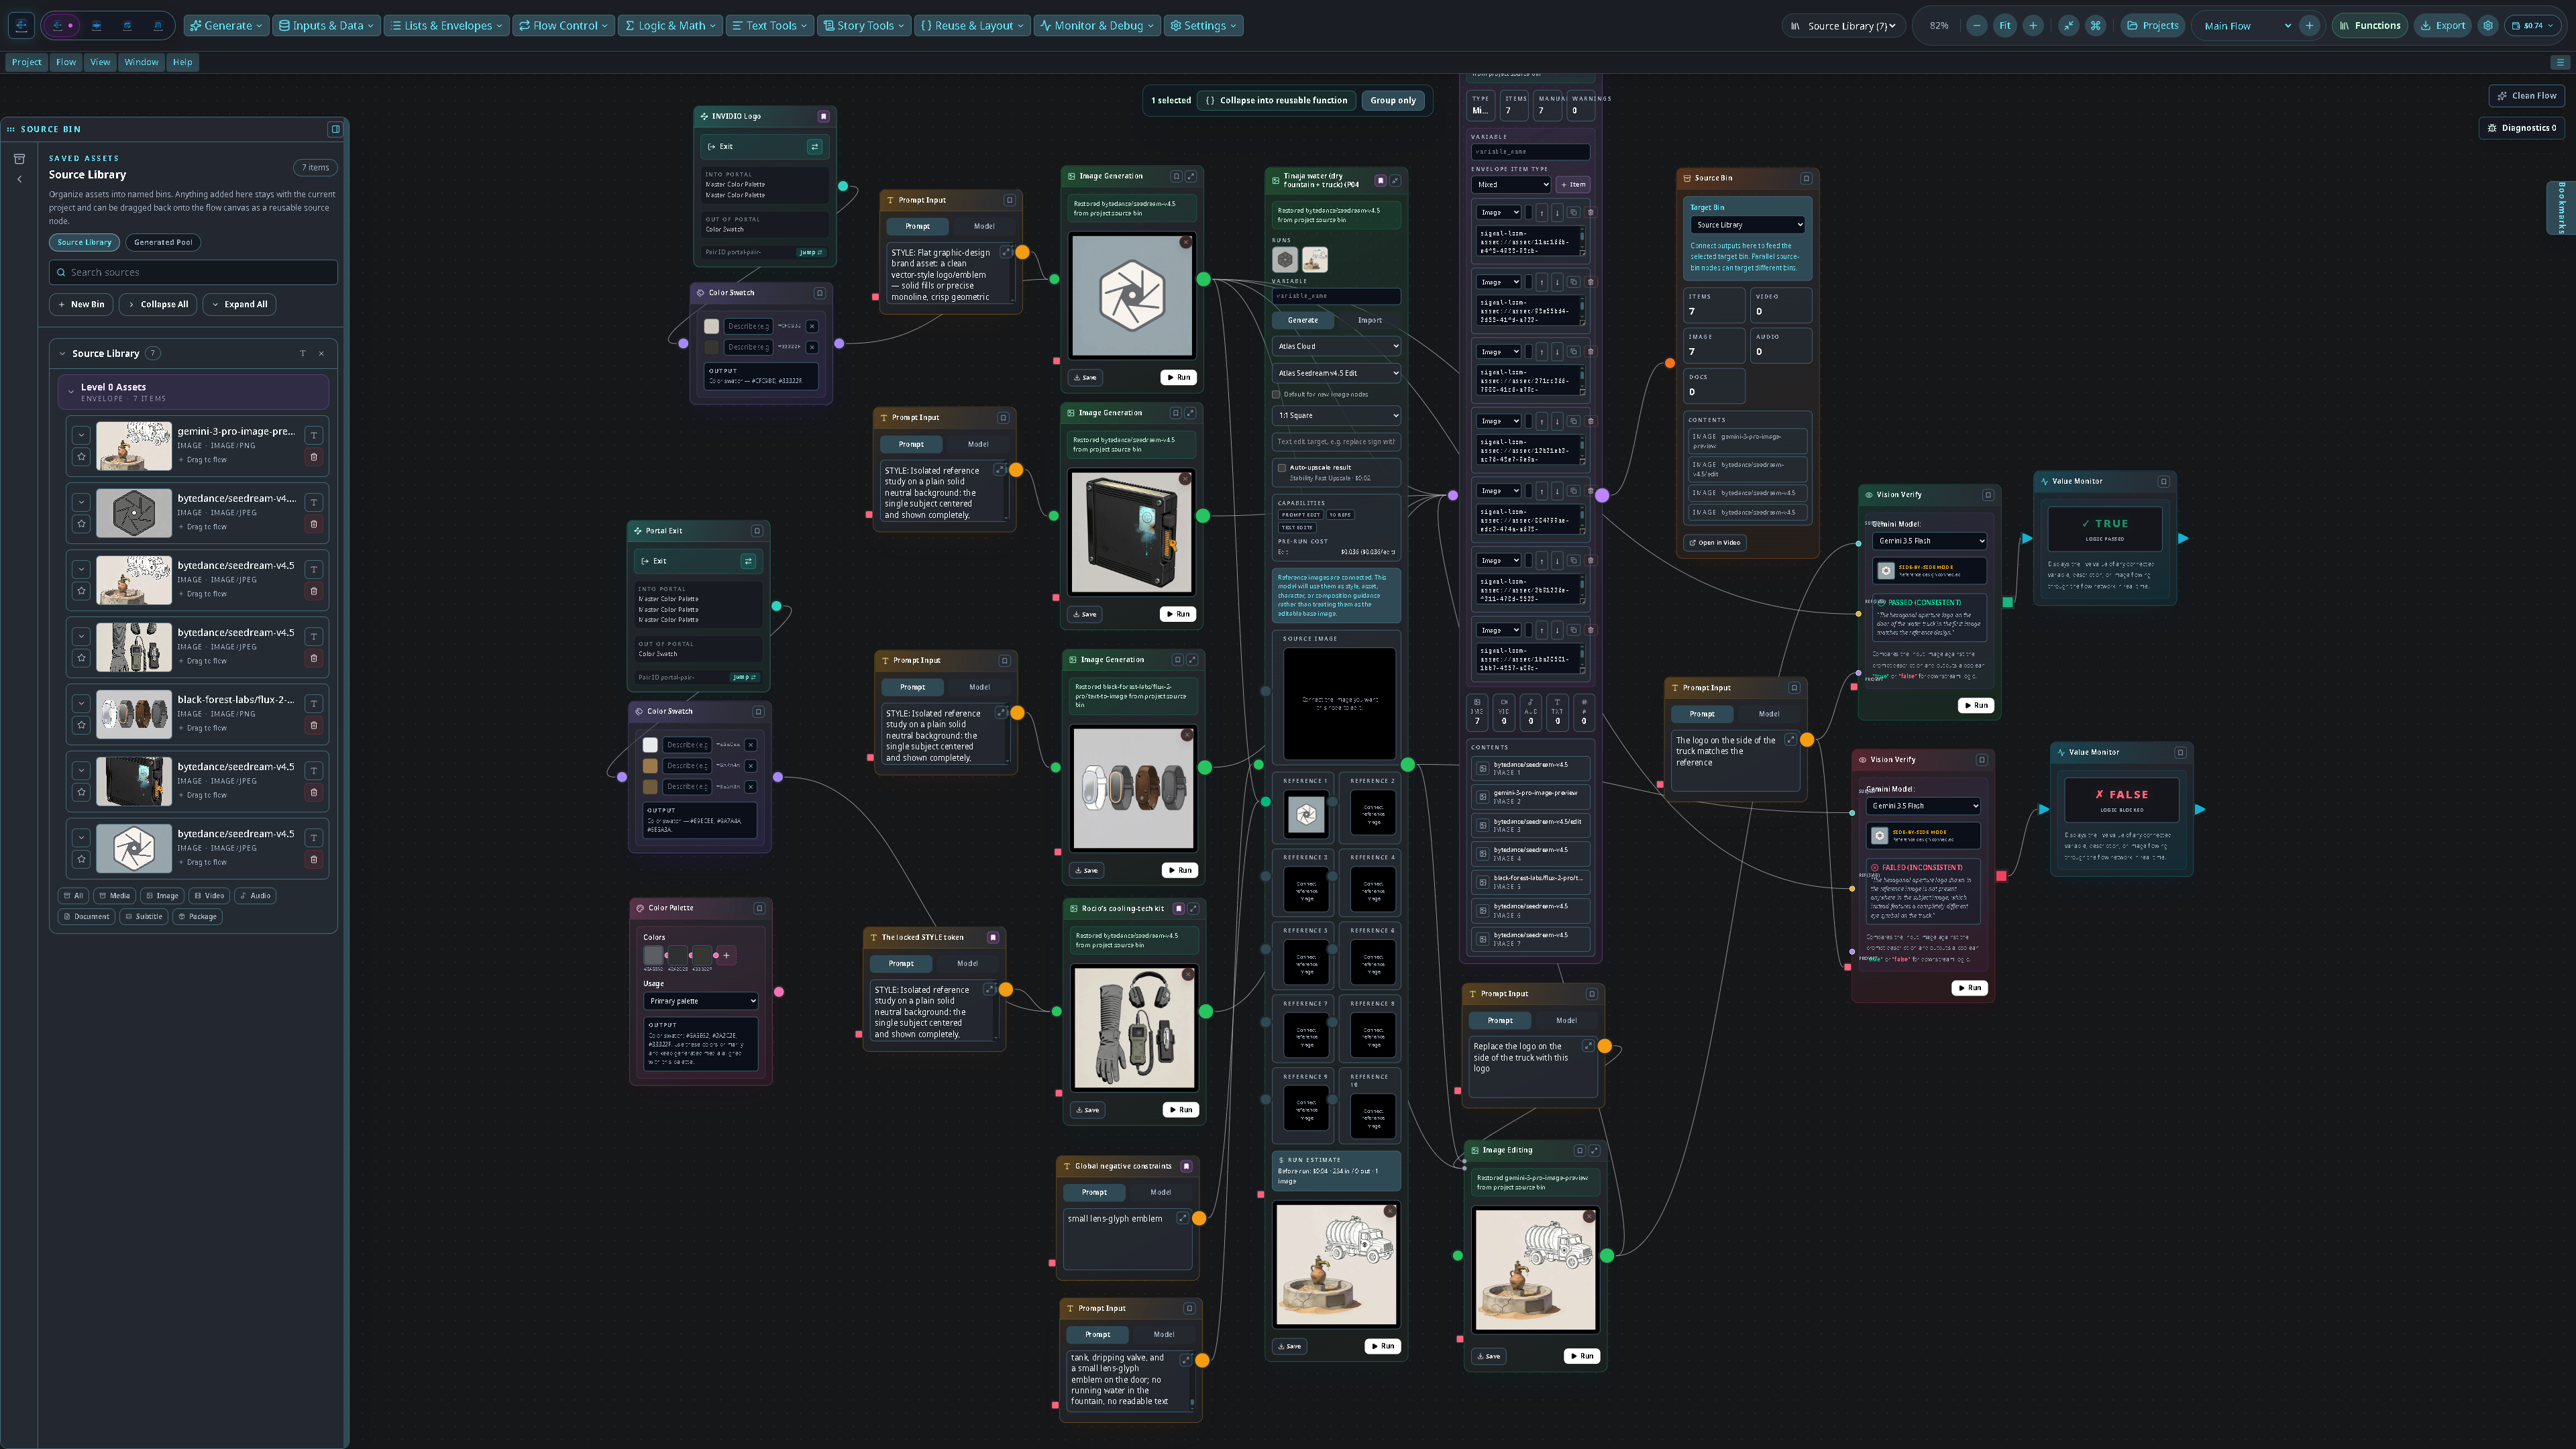This screenshot has height=1449, width=2576.
Task: Remove the Source Library bin with X icon
Action: coord(321,353)
